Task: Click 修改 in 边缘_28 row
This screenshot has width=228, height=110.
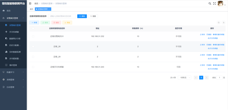Action: [202, 45]
